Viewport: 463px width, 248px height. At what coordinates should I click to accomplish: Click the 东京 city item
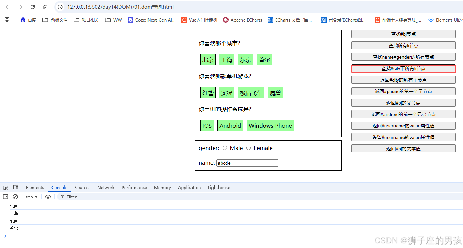click(x=246, y=60)
